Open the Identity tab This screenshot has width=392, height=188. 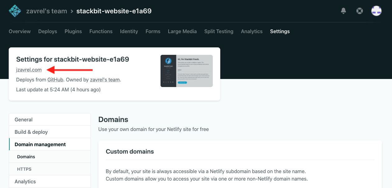point(129,31)
